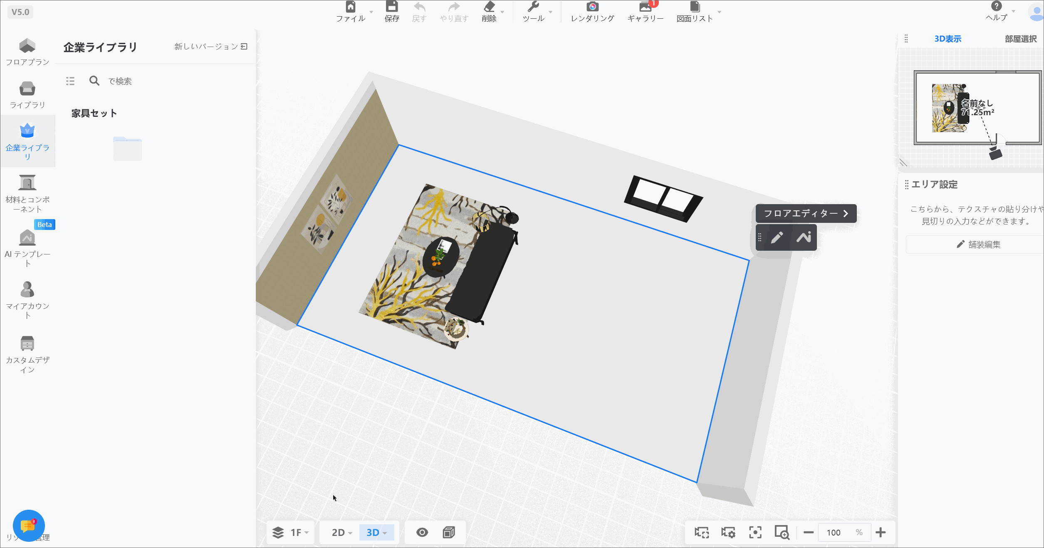Zoom in with the plus button
Viewport: 1044px width, 548px height.
click(881, 532)
